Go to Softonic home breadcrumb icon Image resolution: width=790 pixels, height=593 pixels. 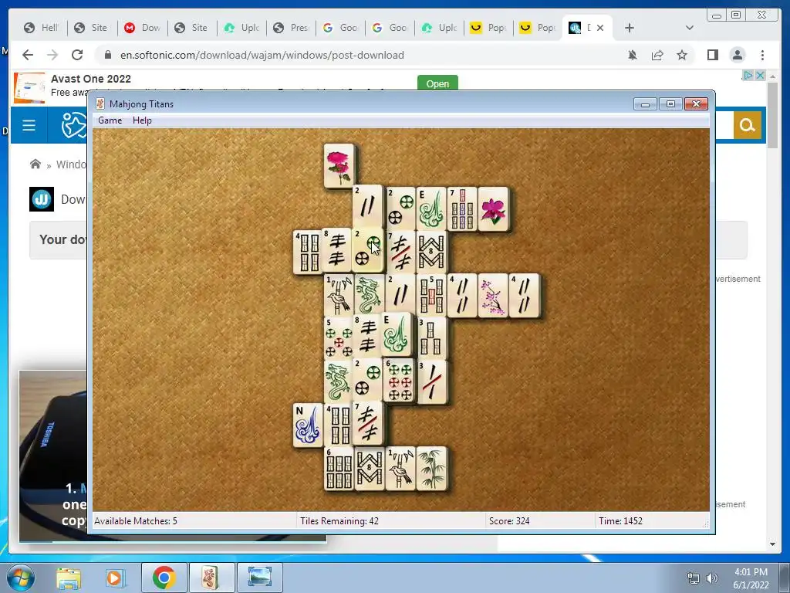(x=35, y=164)
